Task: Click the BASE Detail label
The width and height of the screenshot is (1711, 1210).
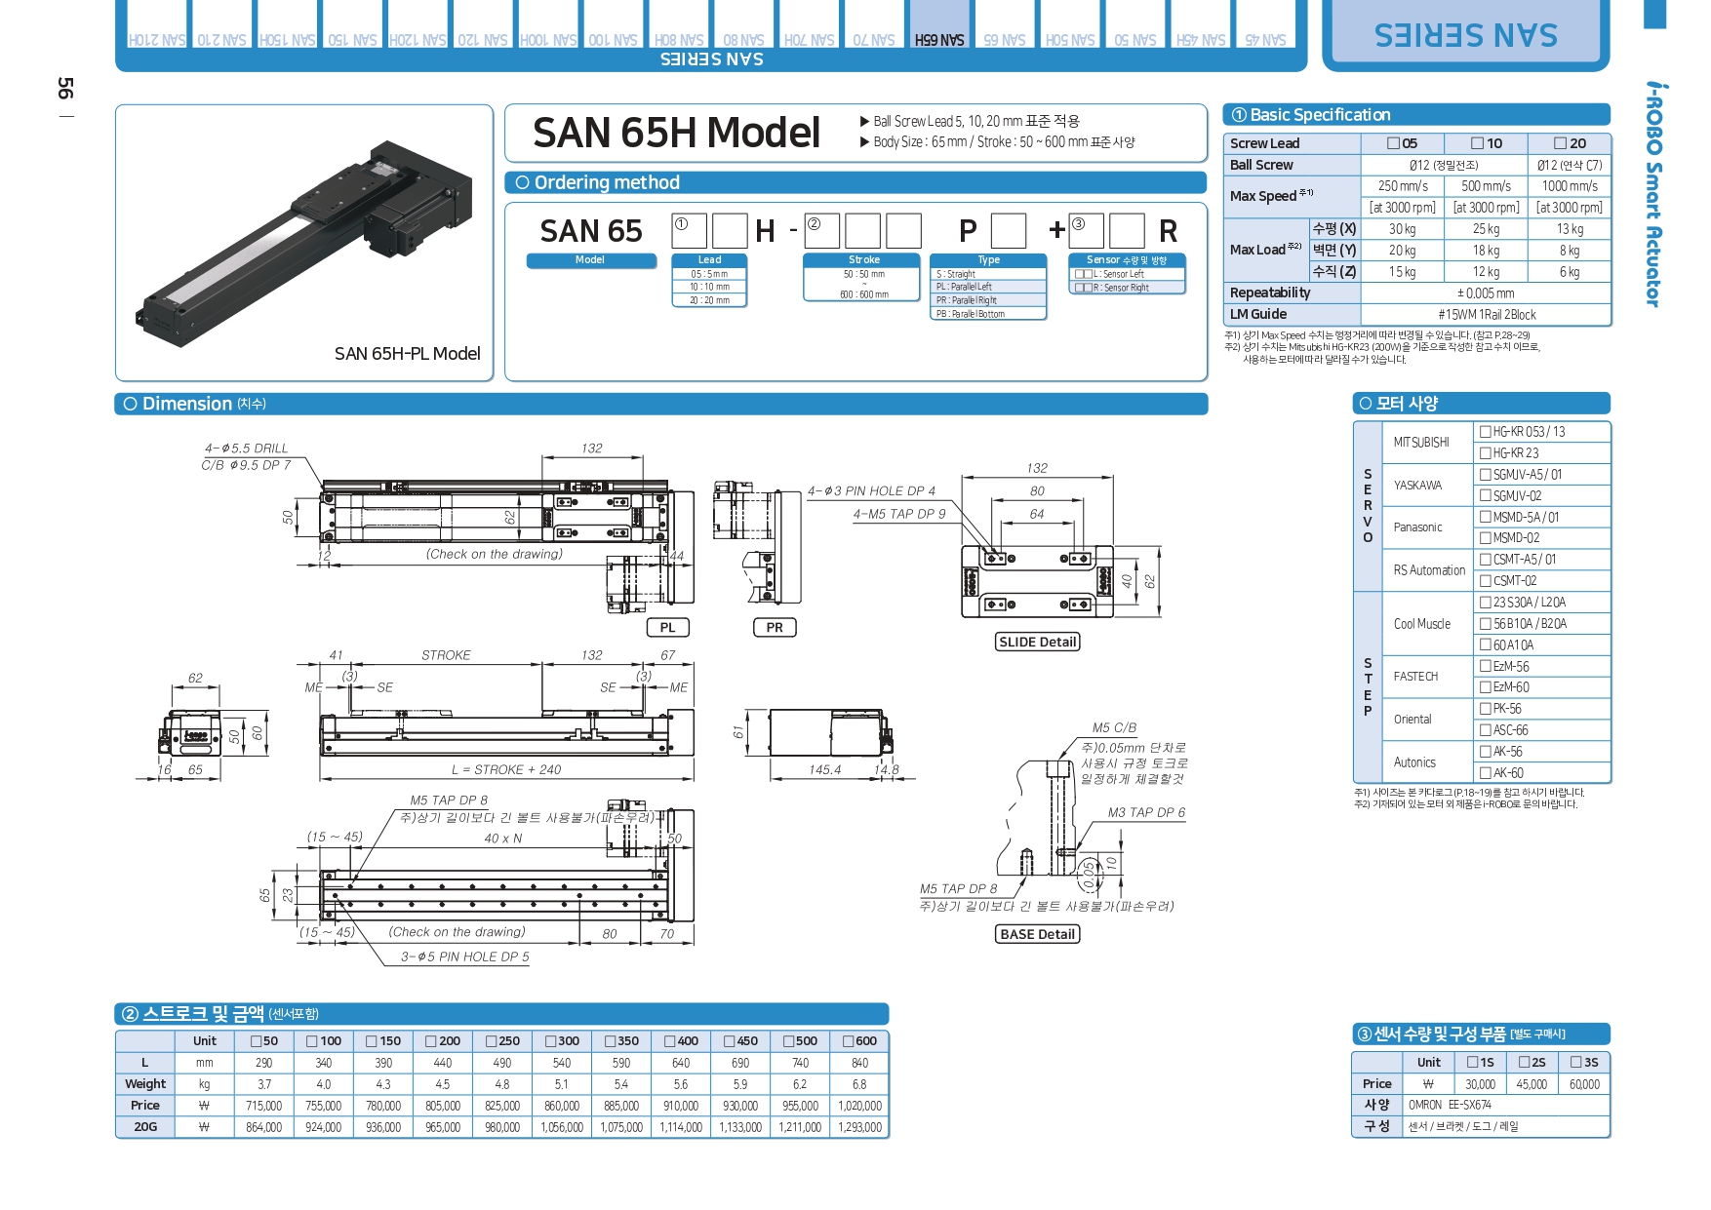Action: pos(1038,934)
